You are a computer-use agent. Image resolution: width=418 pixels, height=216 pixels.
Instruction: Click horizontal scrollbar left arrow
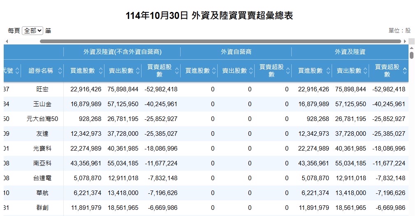pyautogui.click(x=7, y=41)
